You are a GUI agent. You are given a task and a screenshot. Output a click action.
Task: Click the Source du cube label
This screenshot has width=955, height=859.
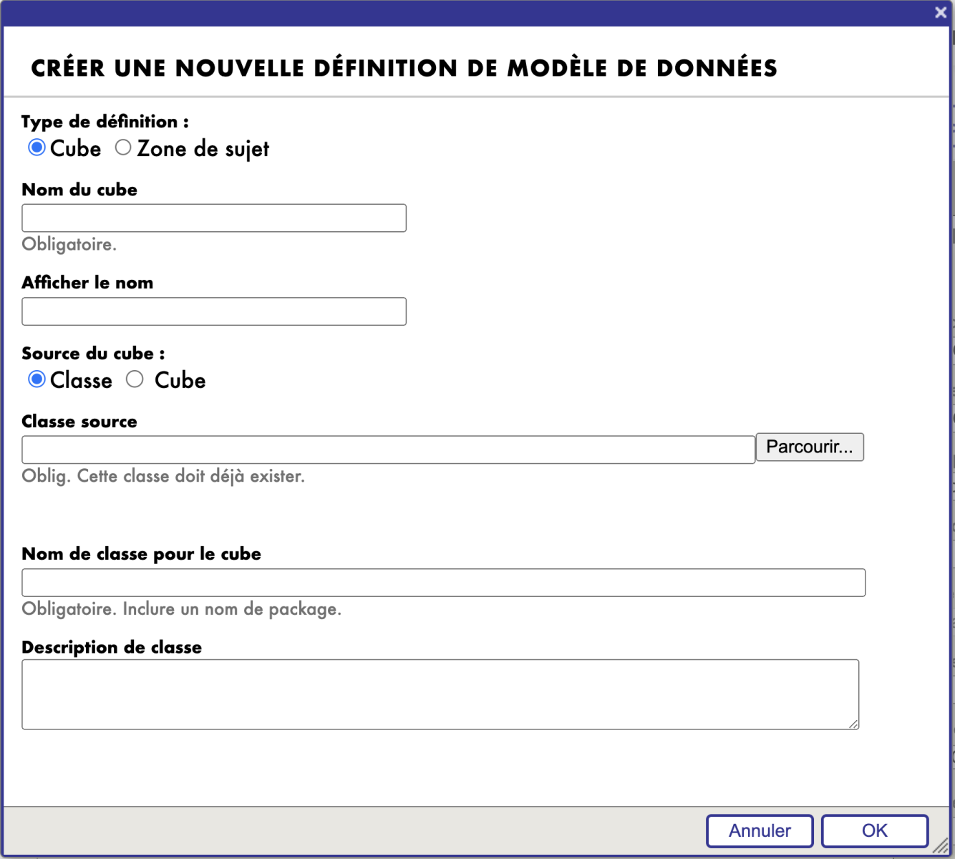[x=93, y=354]
